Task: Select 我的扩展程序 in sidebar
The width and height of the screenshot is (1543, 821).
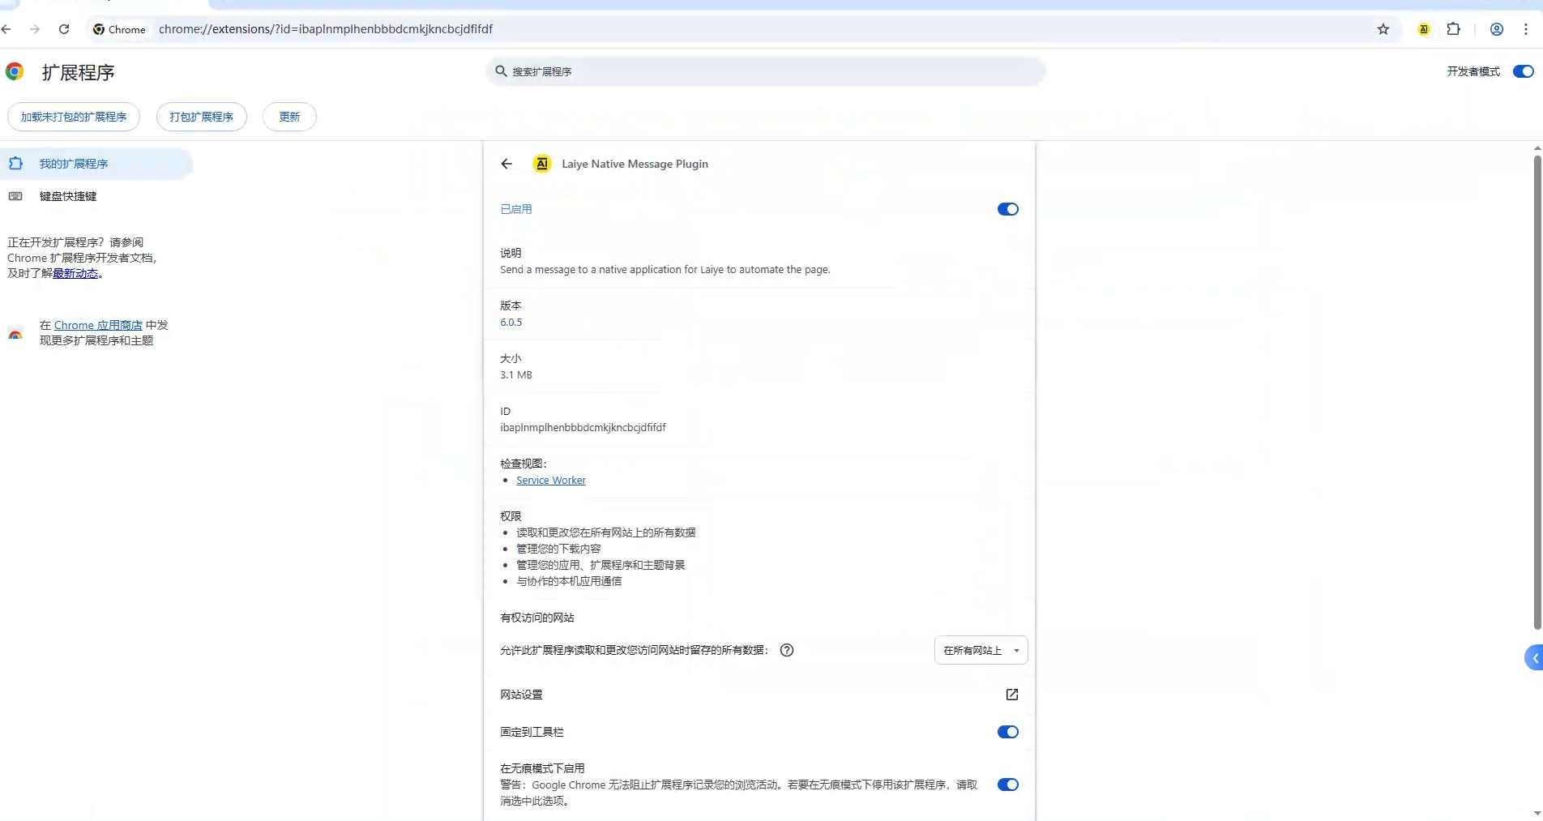Action: 74,164
